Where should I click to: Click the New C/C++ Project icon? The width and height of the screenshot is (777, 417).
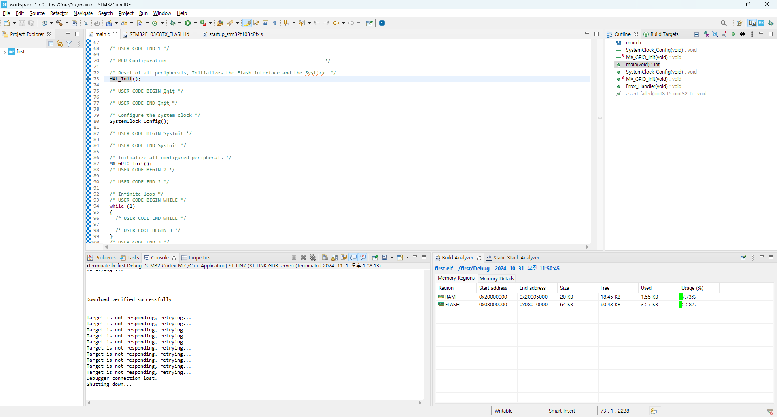click(x=109, y=23)
